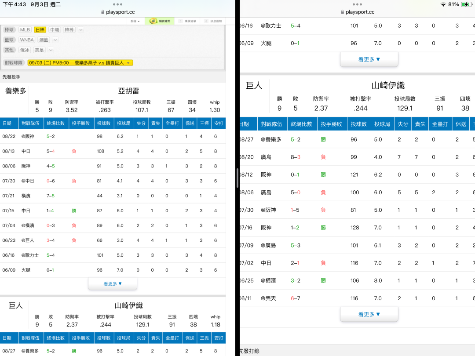Image resolution: width=475 pixels, height=356 pixels.
Task: Tap the lock icon in left pane address bar
Action: click(x=102, y=12)
